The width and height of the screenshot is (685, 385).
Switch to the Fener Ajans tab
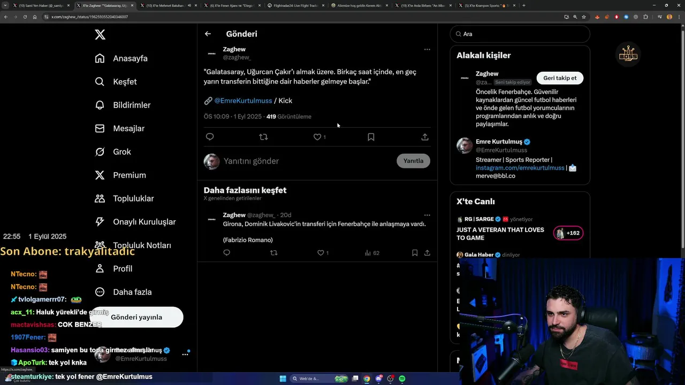coord(231,5)
